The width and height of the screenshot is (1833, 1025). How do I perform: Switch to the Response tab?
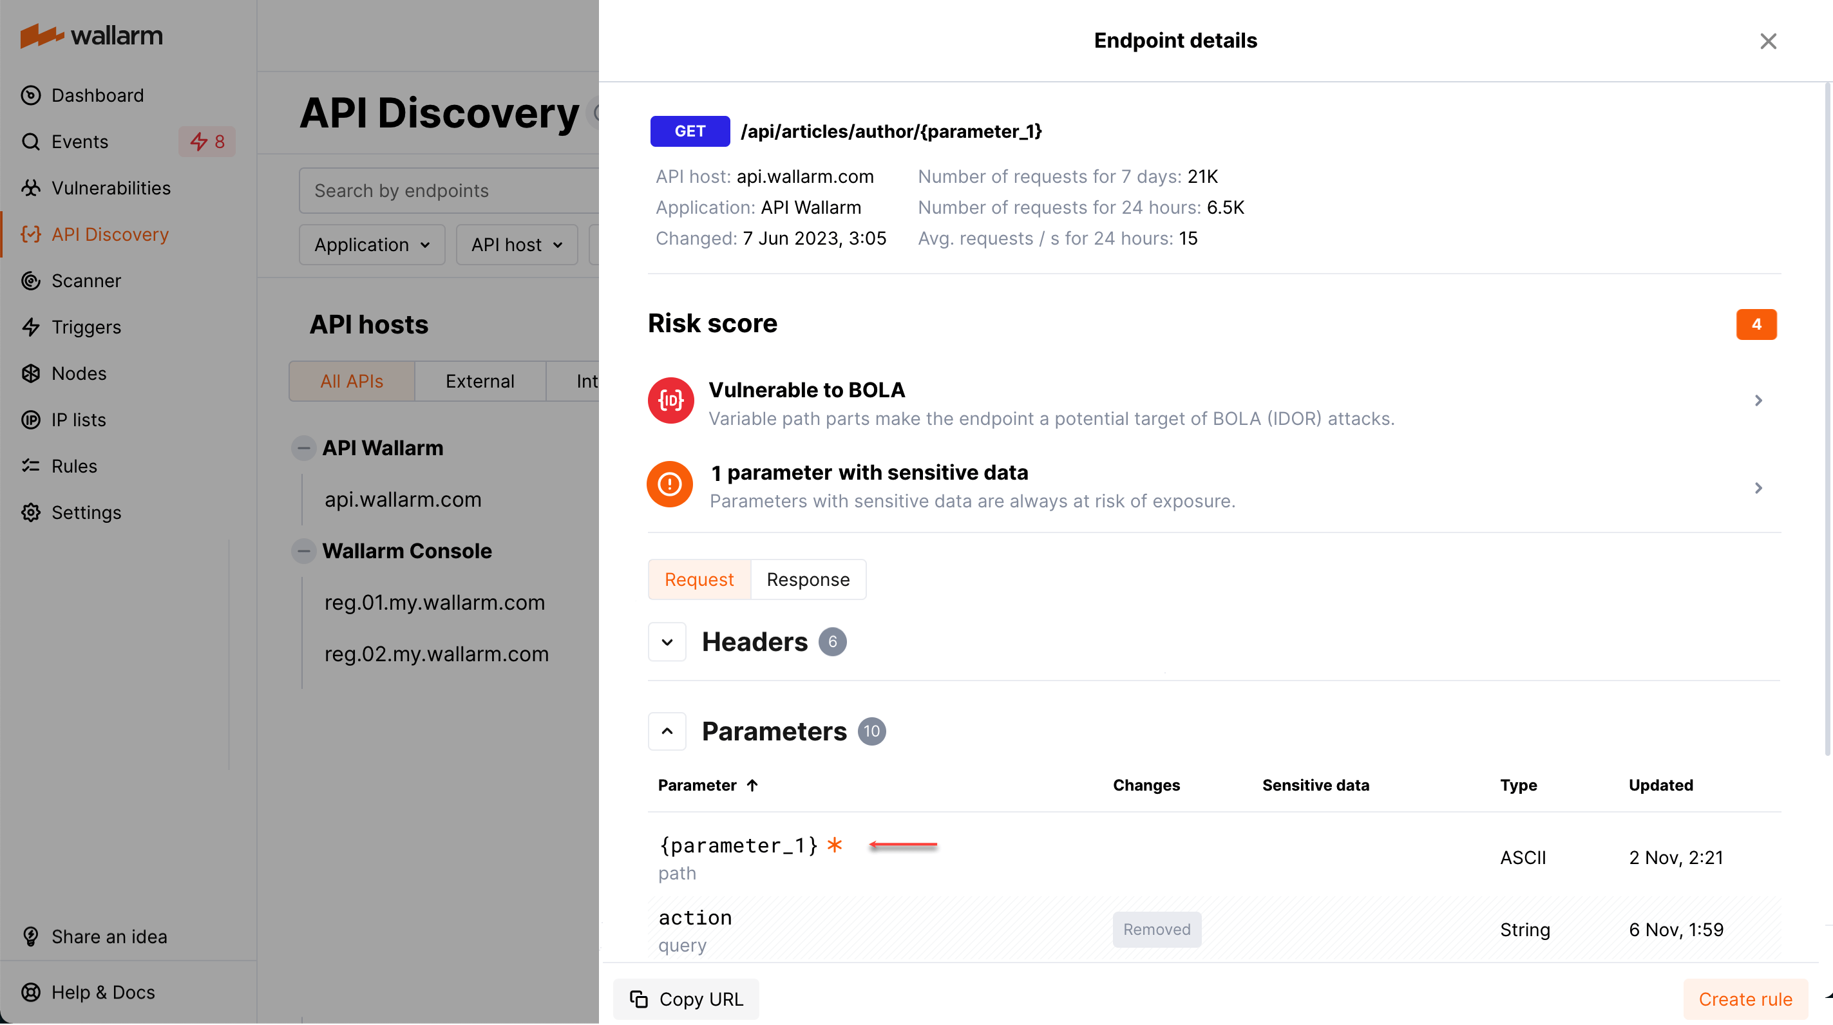coord(808,579)
